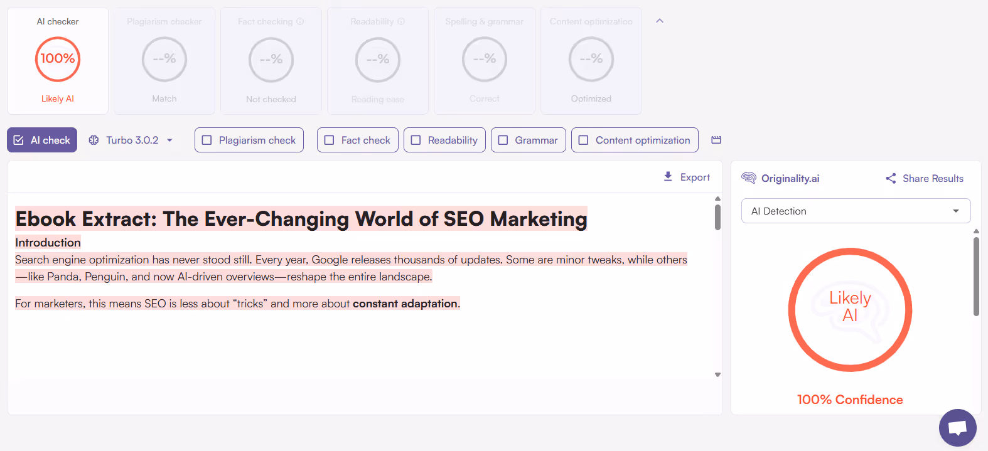Click the document scrollbar up arrow
988x451 pixels.
pos(717,199)
